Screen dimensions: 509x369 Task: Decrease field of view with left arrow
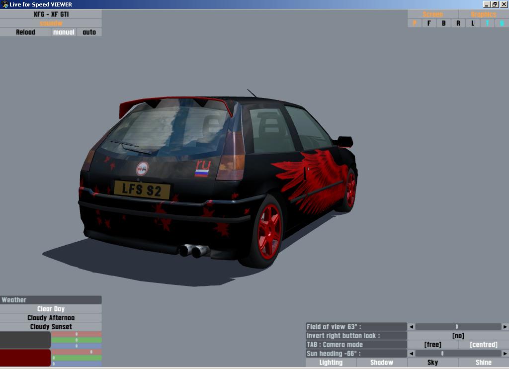coord(411,327)
